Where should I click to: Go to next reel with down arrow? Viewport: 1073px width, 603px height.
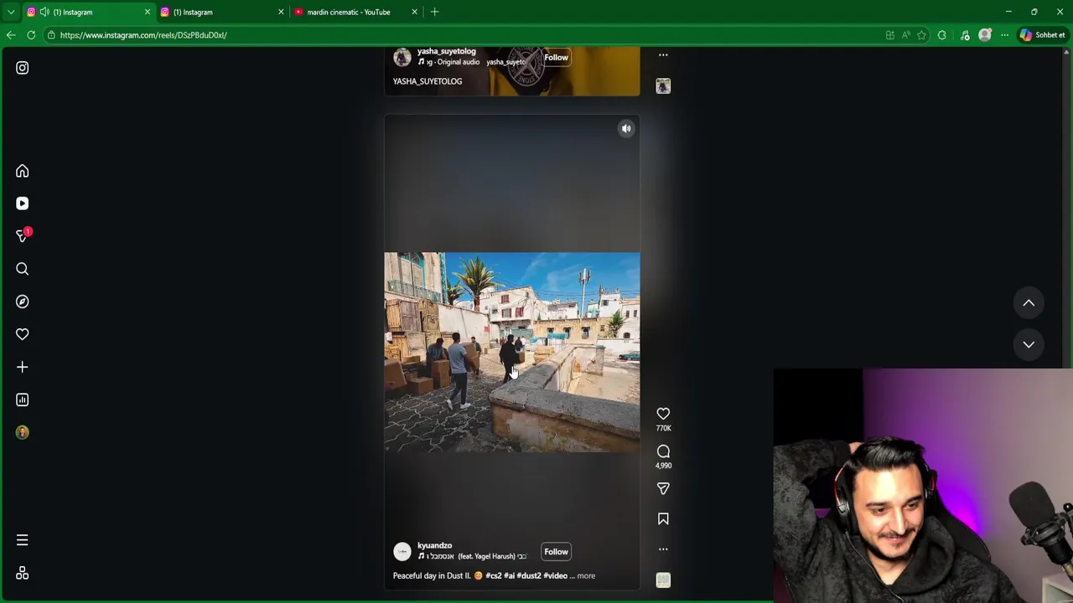1029,344
